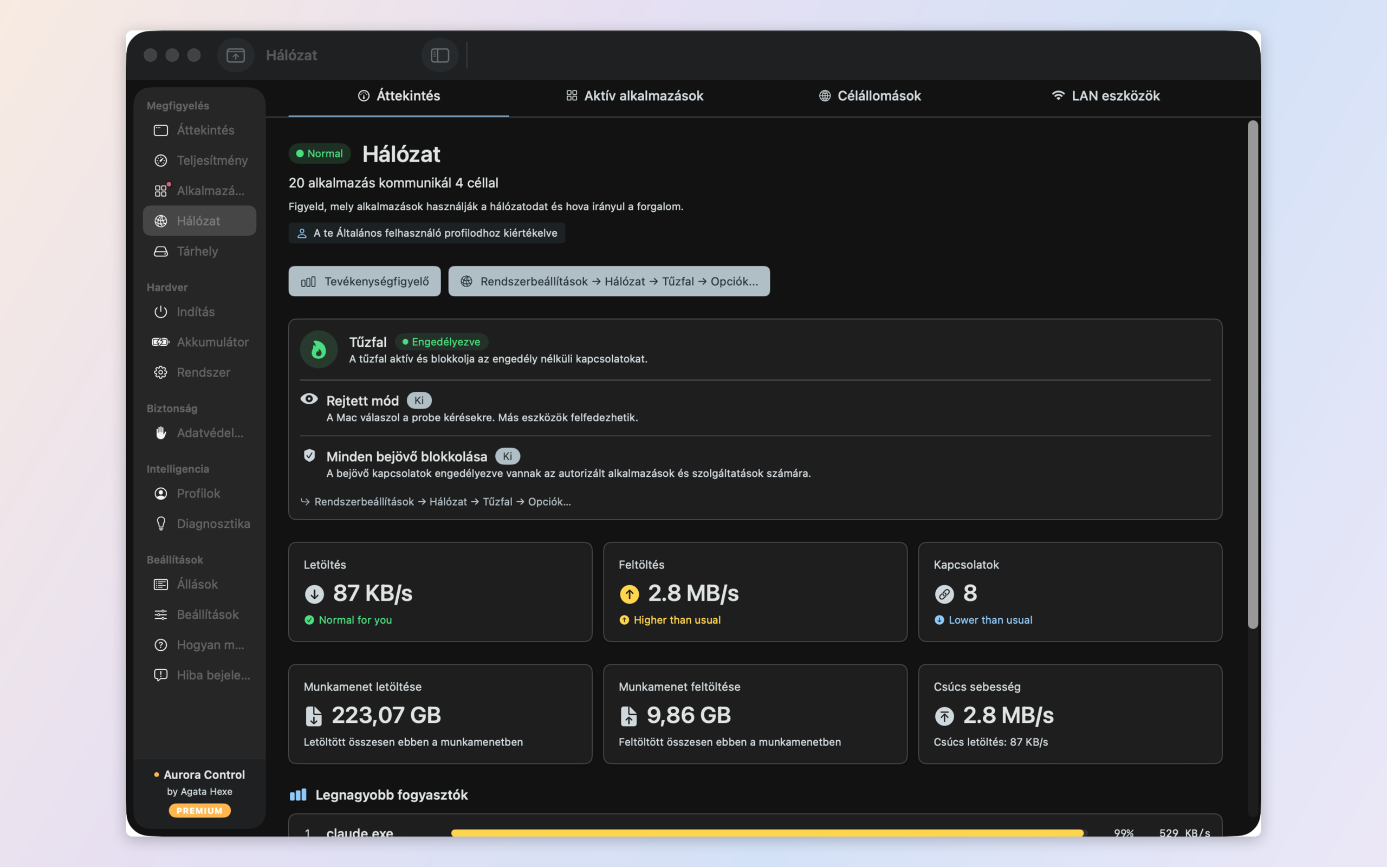Toggle Minden bejövő blokkolása Ki badge
1387x867 pixels.
507,456
